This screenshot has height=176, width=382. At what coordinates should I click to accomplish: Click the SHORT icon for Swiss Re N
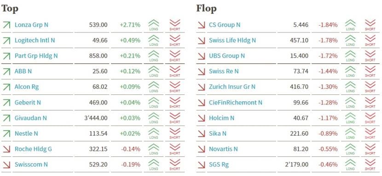[x=370, y=71]
